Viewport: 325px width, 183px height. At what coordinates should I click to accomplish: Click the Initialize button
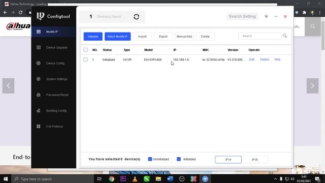click(x=93, y=37)
